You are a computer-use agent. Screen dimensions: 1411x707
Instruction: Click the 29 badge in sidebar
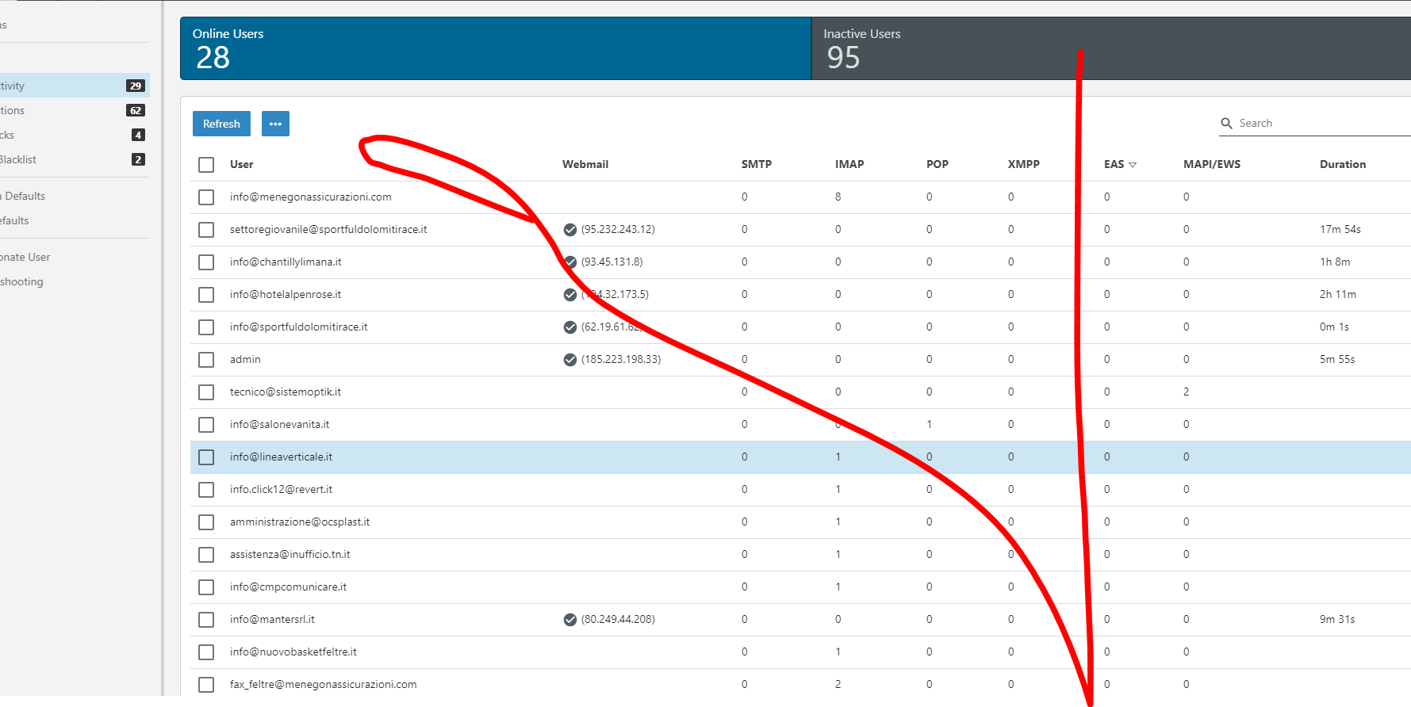(136, 86)
